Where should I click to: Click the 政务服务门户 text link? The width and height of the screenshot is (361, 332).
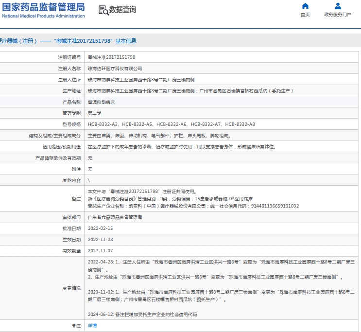tap(338, 15)
